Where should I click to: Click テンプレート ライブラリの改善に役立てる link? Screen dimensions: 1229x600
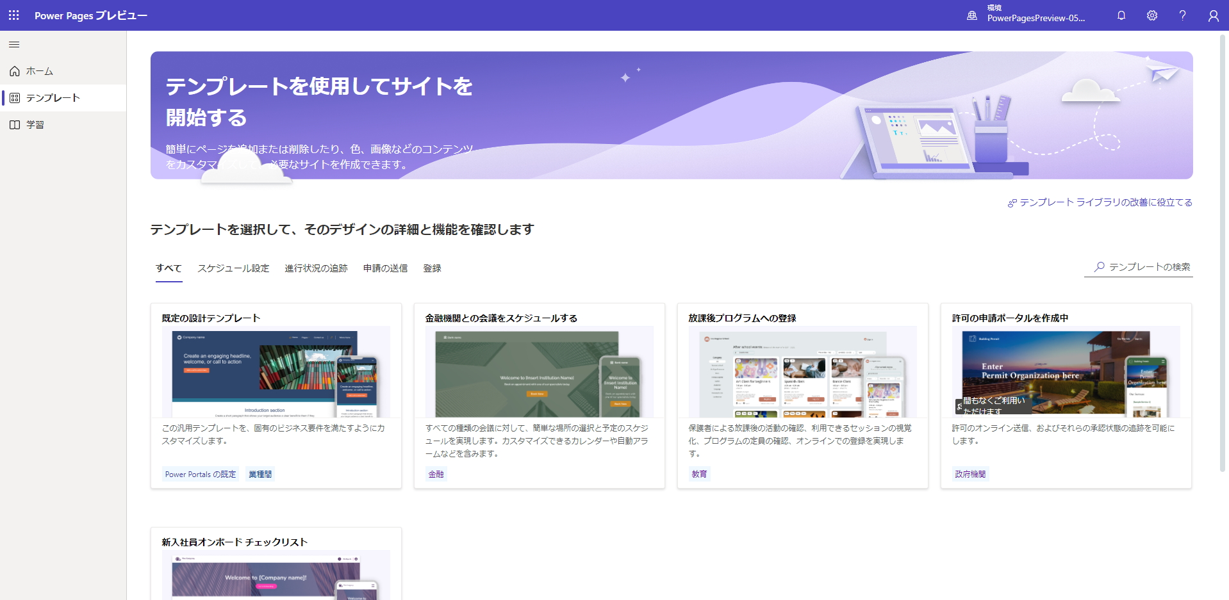[x=1106, y=202]
